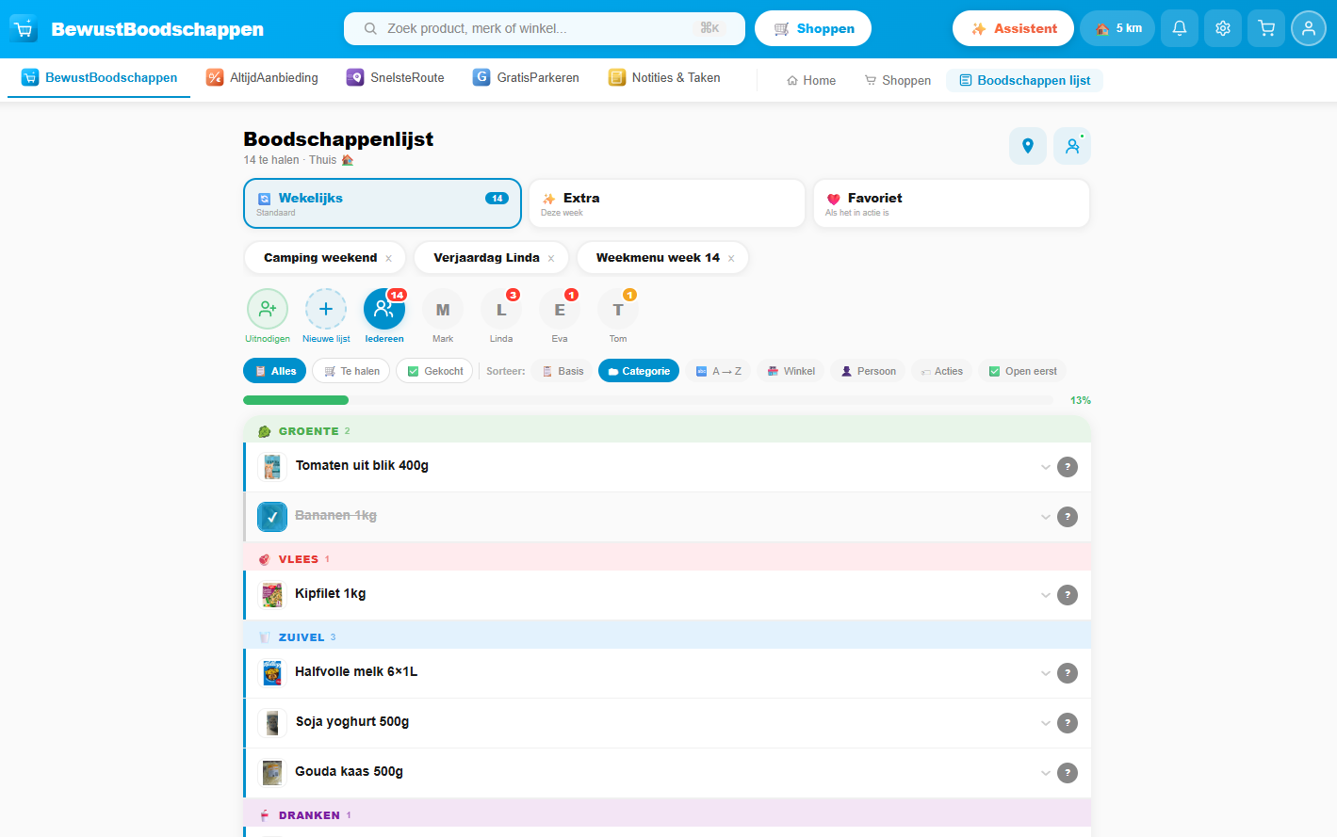Uncheck the Bananen 1kg checkbox
This screenshot has height=837, width=1337.
point(272,517)
